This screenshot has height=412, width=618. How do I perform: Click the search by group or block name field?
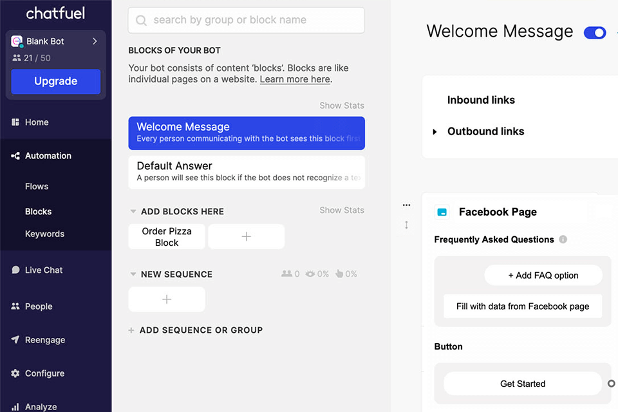[x=247, y=20]
